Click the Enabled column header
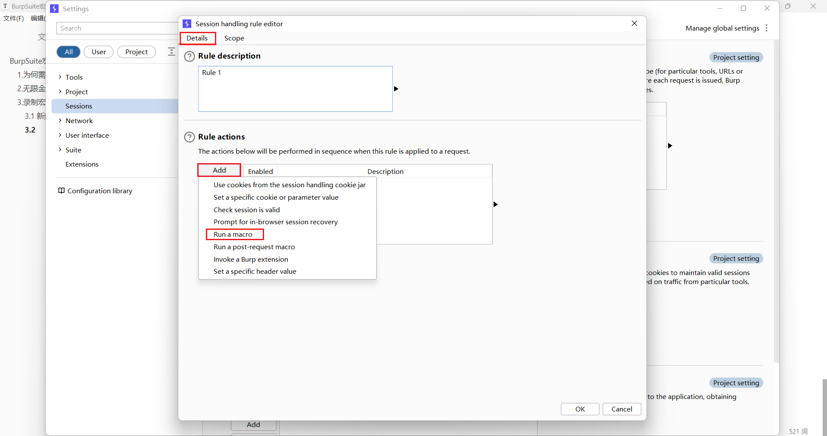827x436 pixels. pos(261,171)
